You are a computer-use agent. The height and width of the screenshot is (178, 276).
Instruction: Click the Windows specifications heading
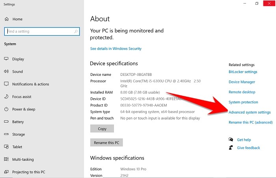point(117,158)
